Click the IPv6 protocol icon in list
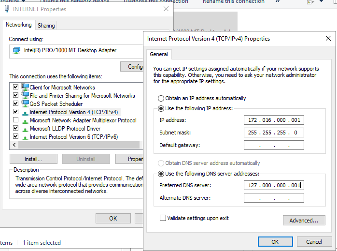The width and height of the screenshot is (337, 251). point(25,137)
